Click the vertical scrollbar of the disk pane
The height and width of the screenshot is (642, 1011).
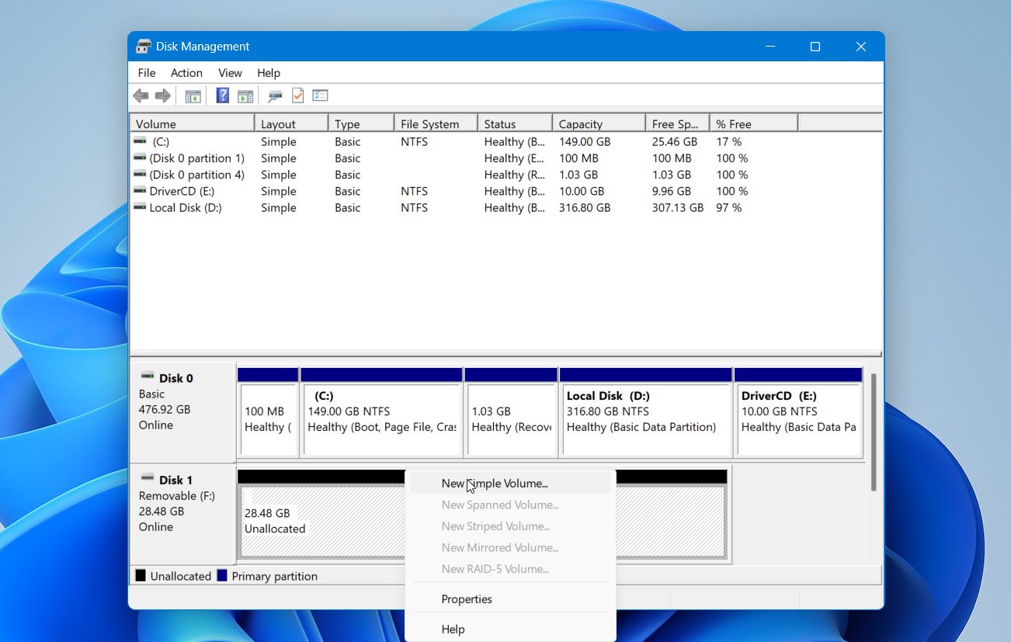[x=874, y=432]
